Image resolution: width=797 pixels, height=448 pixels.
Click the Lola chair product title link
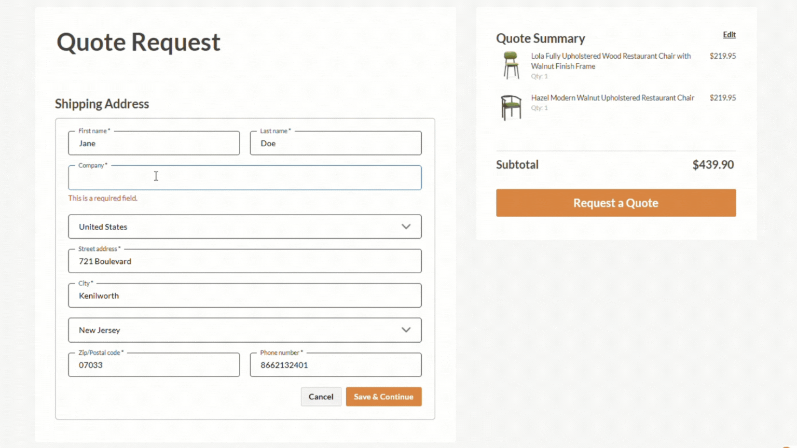[x=610, y=61]
